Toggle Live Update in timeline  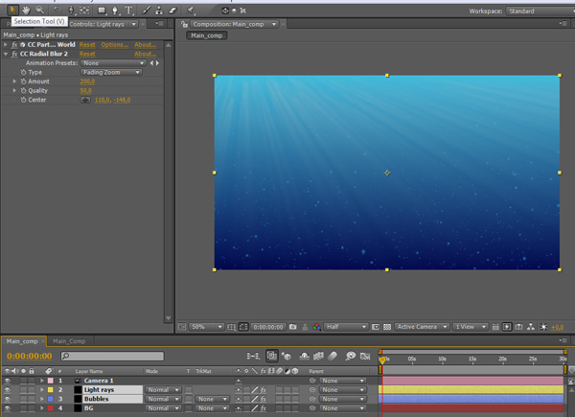pos(272,356)
